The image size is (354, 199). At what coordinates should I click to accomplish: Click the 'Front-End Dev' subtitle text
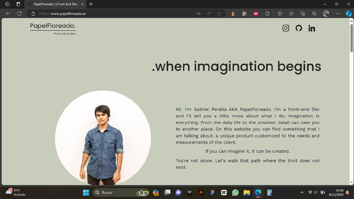[x=65, y=34]
